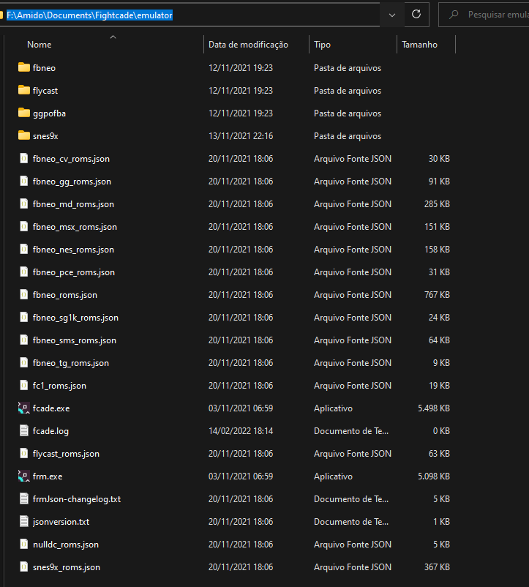
Task: Click the fcade.exe application icon
Action: tap(24, 408)
